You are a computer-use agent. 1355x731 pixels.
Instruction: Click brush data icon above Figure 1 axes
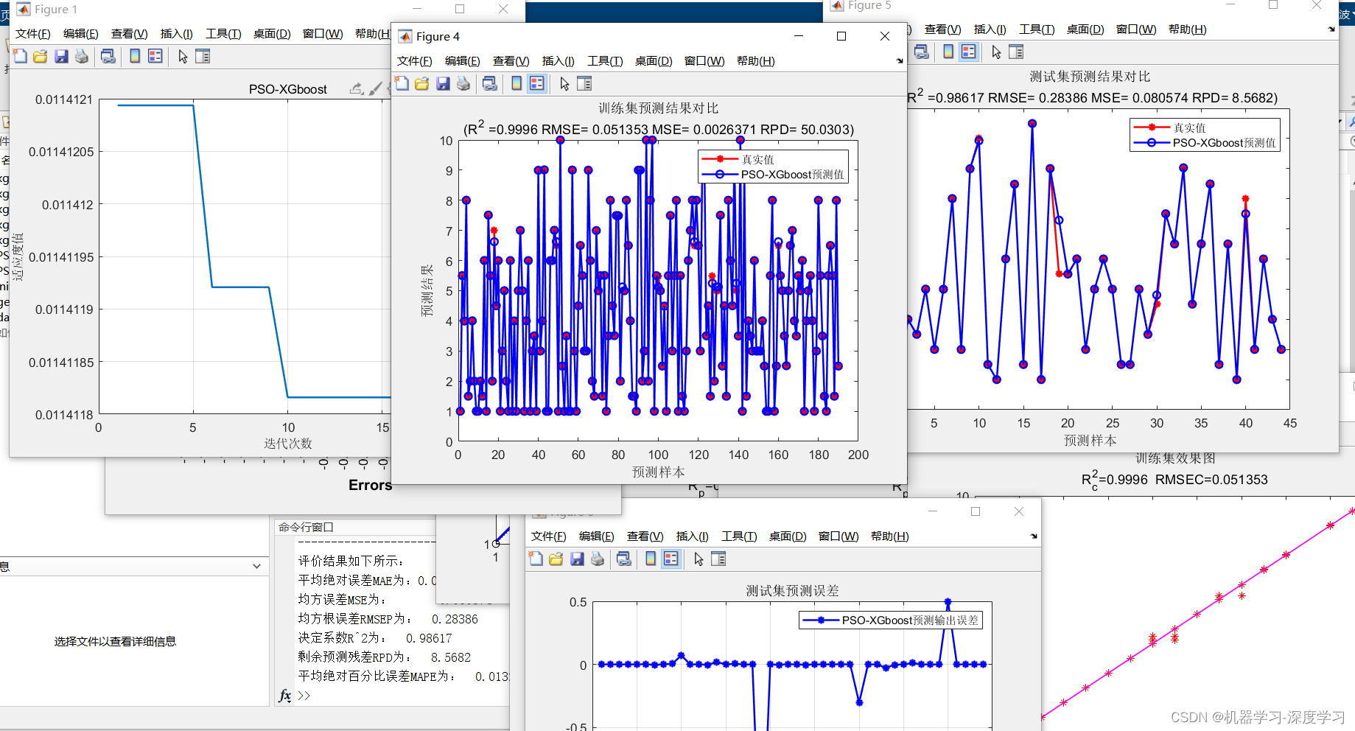375,88
